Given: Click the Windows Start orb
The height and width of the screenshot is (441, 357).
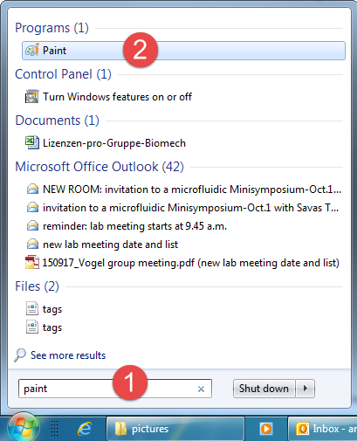Looking at the screenshot, I should pyautogui.click(x=24, y=427).
